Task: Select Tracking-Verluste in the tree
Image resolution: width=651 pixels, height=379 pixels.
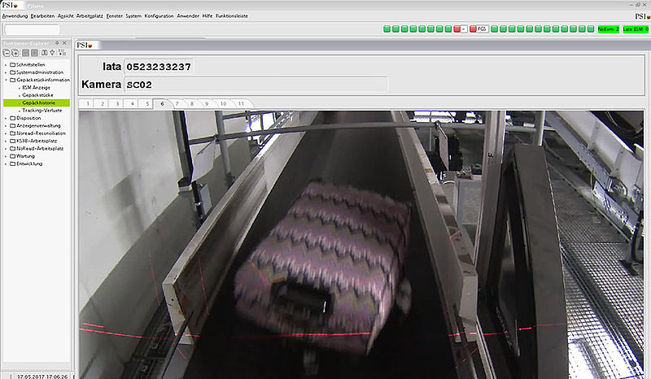Action: tap(42, 110)
